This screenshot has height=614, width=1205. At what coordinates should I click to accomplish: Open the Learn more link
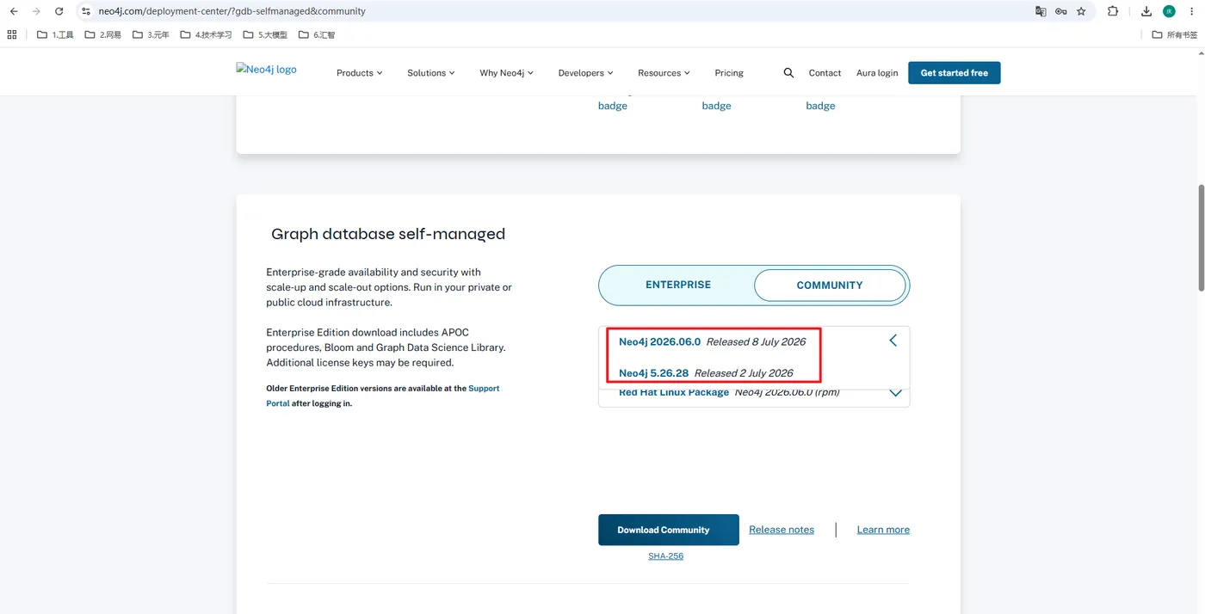883,530
